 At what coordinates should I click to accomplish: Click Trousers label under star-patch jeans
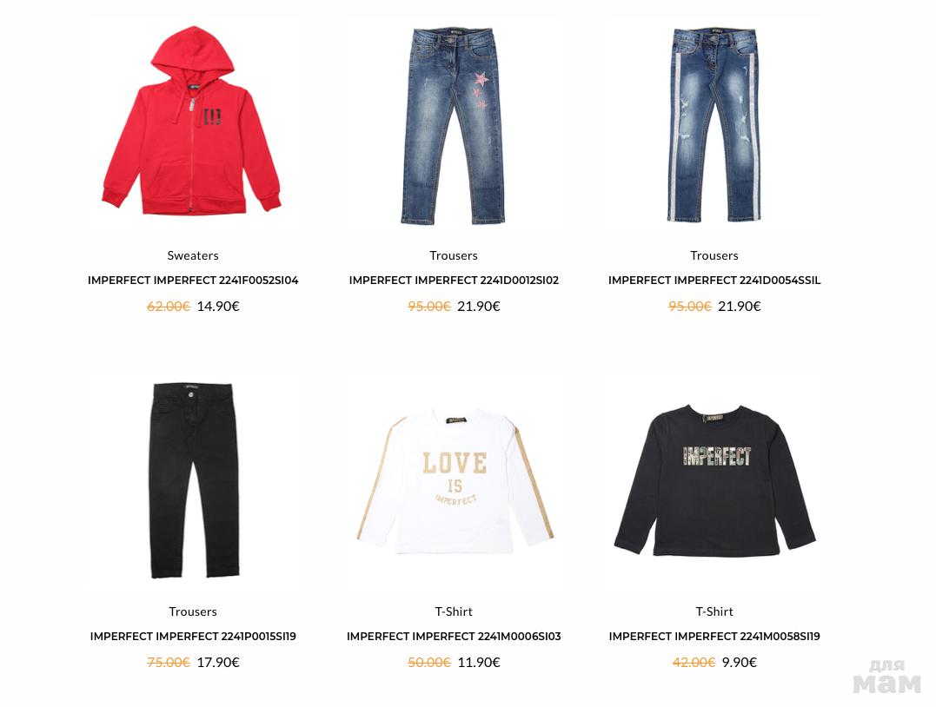(x=454, y=255)
